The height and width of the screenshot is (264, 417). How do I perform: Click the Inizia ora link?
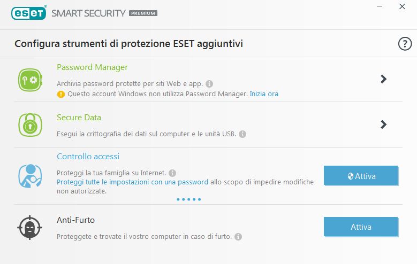tap(264, 94)
